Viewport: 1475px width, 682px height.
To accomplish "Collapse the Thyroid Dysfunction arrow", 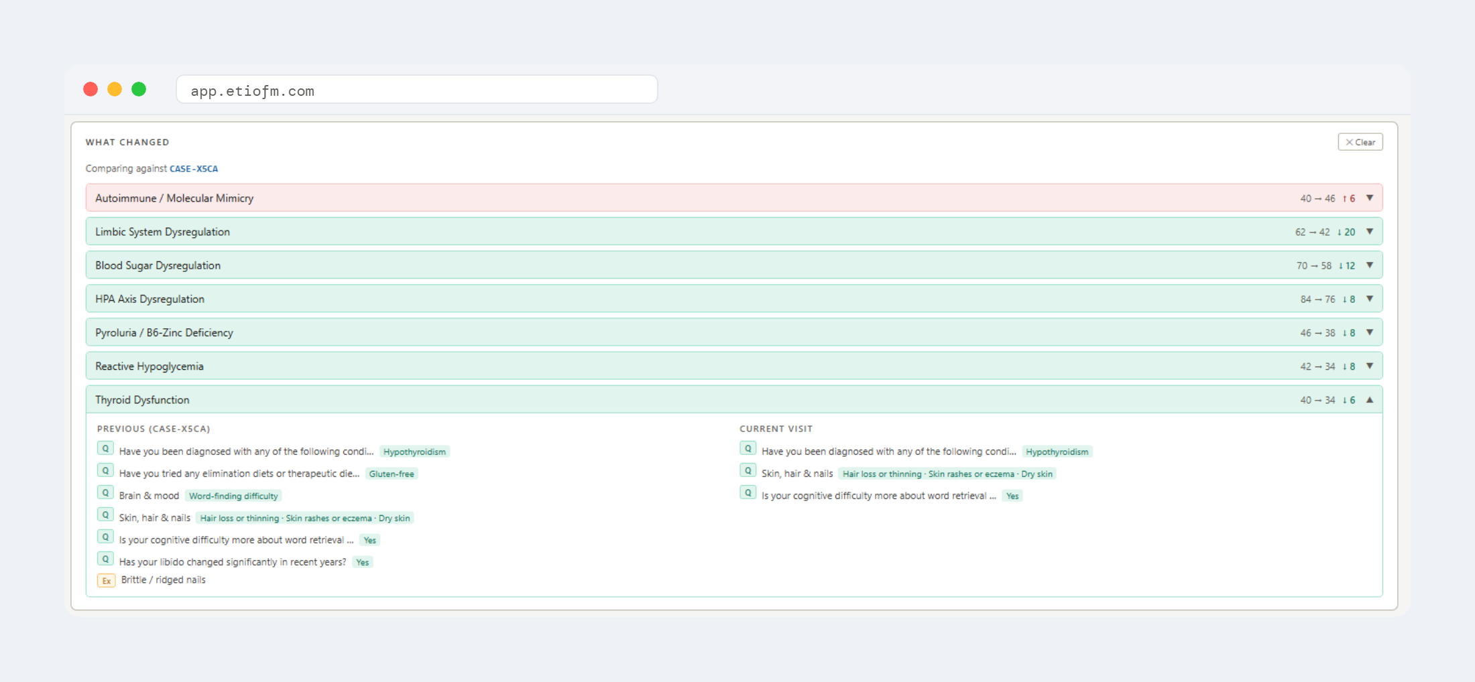I will (x=1370, y=400).
